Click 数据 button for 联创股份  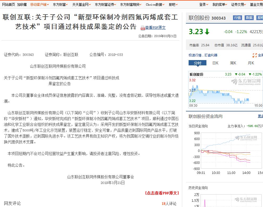tap(249, 18)
